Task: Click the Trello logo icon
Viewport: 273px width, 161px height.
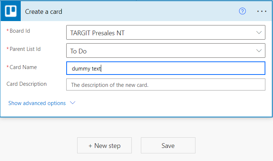Action: 11,11
